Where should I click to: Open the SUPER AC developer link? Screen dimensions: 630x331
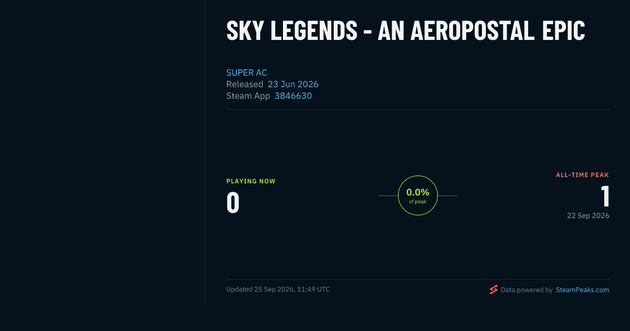tap(247, 73)
